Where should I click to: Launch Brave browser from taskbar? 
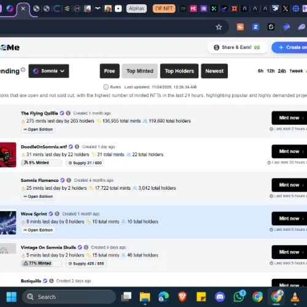pyautogui.click(x=182, y=297)
